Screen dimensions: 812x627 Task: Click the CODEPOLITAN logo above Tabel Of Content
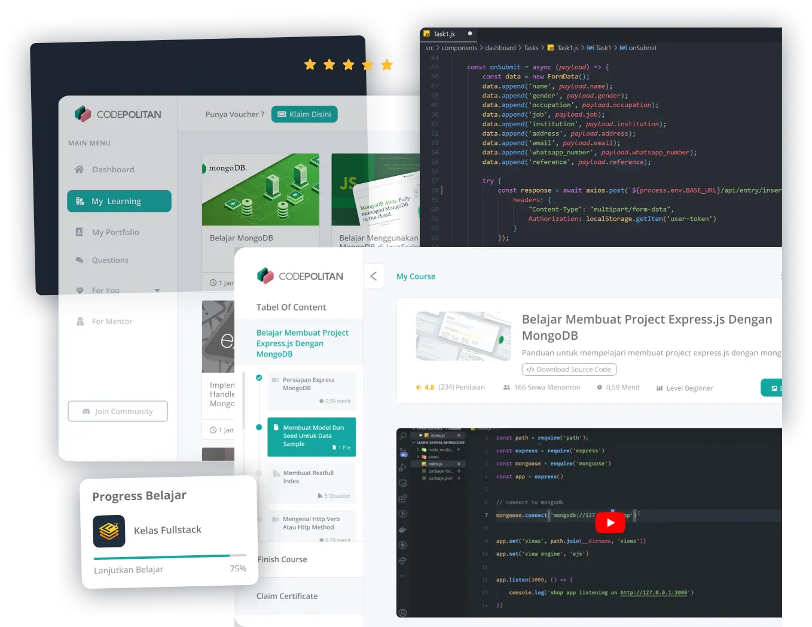(300, 276)
